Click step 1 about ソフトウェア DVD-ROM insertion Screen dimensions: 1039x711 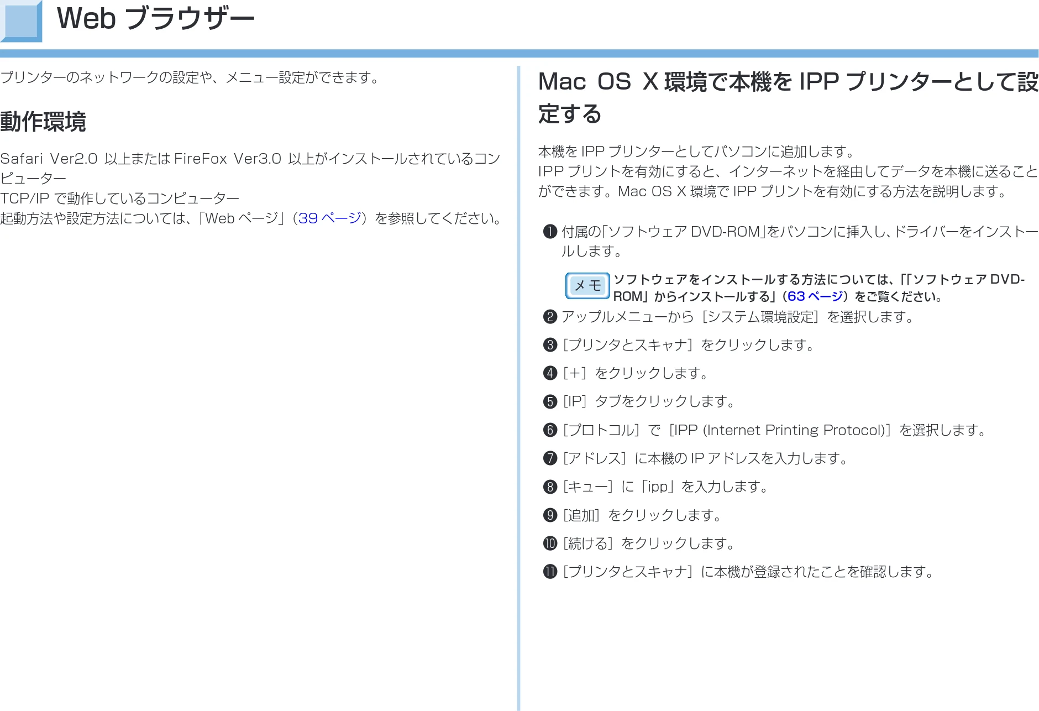[x=791, y=241]
